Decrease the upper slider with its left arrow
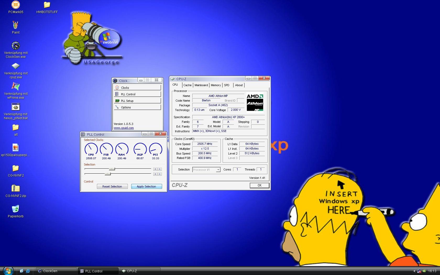Viewport: 440px width, 275px height. coord(155,169)
